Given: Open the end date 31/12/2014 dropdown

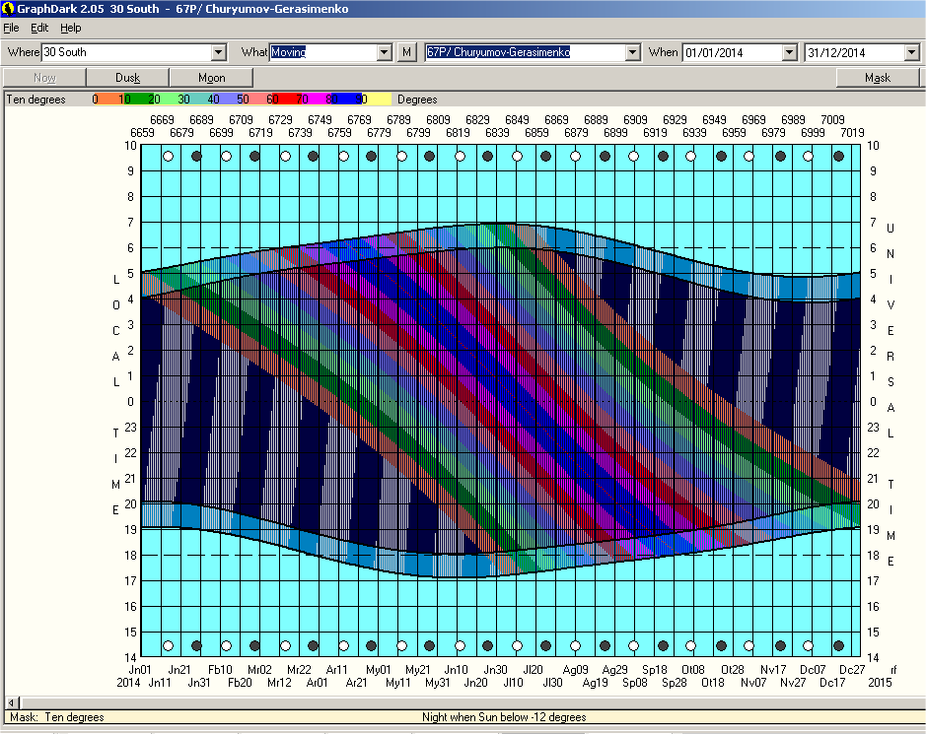Looking at the screenshot, I should tap(911, 52).
